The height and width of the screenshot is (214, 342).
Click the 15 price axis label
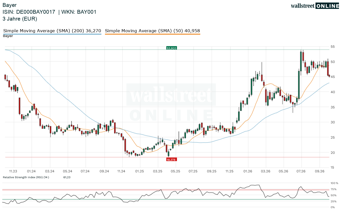(333, 167)
